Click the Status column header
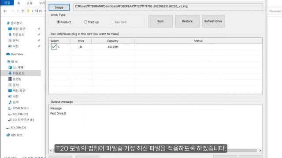 click(x=198, y=41)
